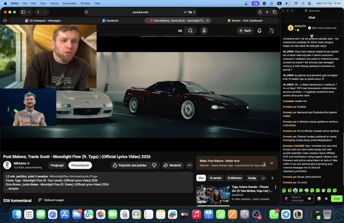This screenshot has height=223, width=344.
Task: Click the Prisijungti join button
Action: (x=57, y=165)
